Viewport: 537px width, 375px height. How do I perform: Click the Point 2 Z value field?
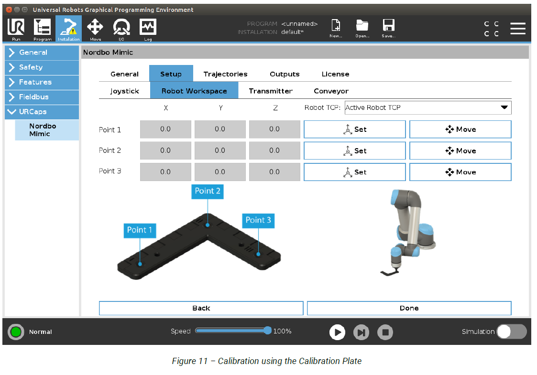point(274,150)
